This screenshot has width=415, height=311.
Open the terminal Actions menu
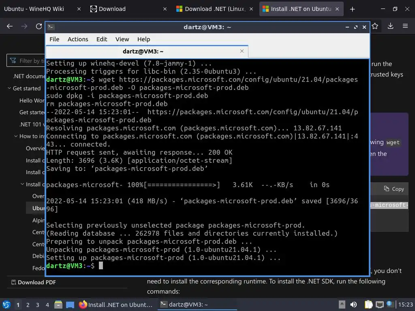pos(78,39)
